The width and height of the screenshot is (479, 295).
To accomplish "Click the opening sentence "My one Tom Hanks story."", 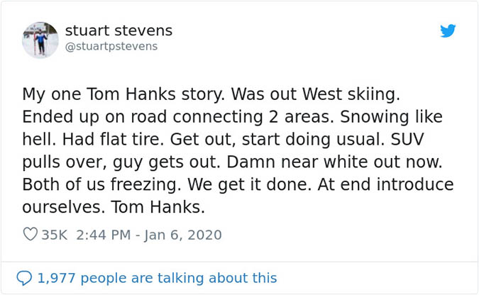I will (x=119, y=94).
